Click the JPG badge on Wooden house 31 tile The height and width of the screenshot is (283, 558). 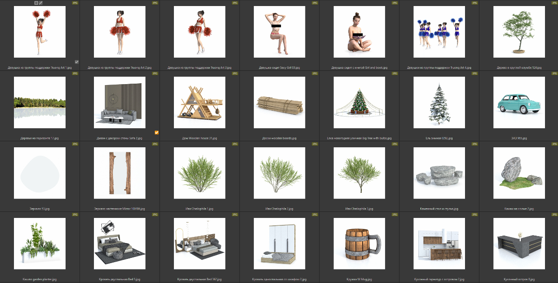point(235,73)
